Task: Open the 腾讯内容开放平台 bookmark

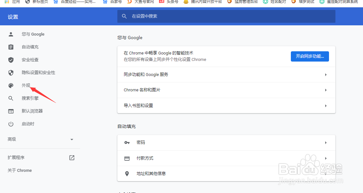Action: tap(203, 2)
